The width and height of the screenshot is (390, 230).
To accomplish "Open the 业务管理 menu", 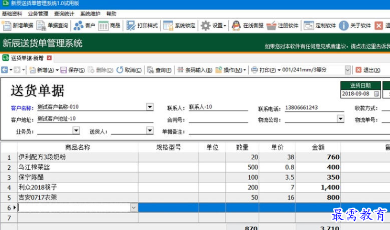I will point(38,14).
